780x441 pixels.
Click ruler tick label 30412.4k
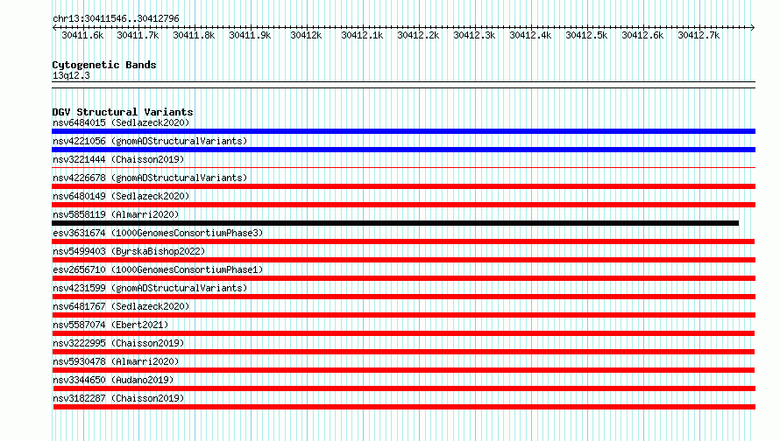click(531, 35)
